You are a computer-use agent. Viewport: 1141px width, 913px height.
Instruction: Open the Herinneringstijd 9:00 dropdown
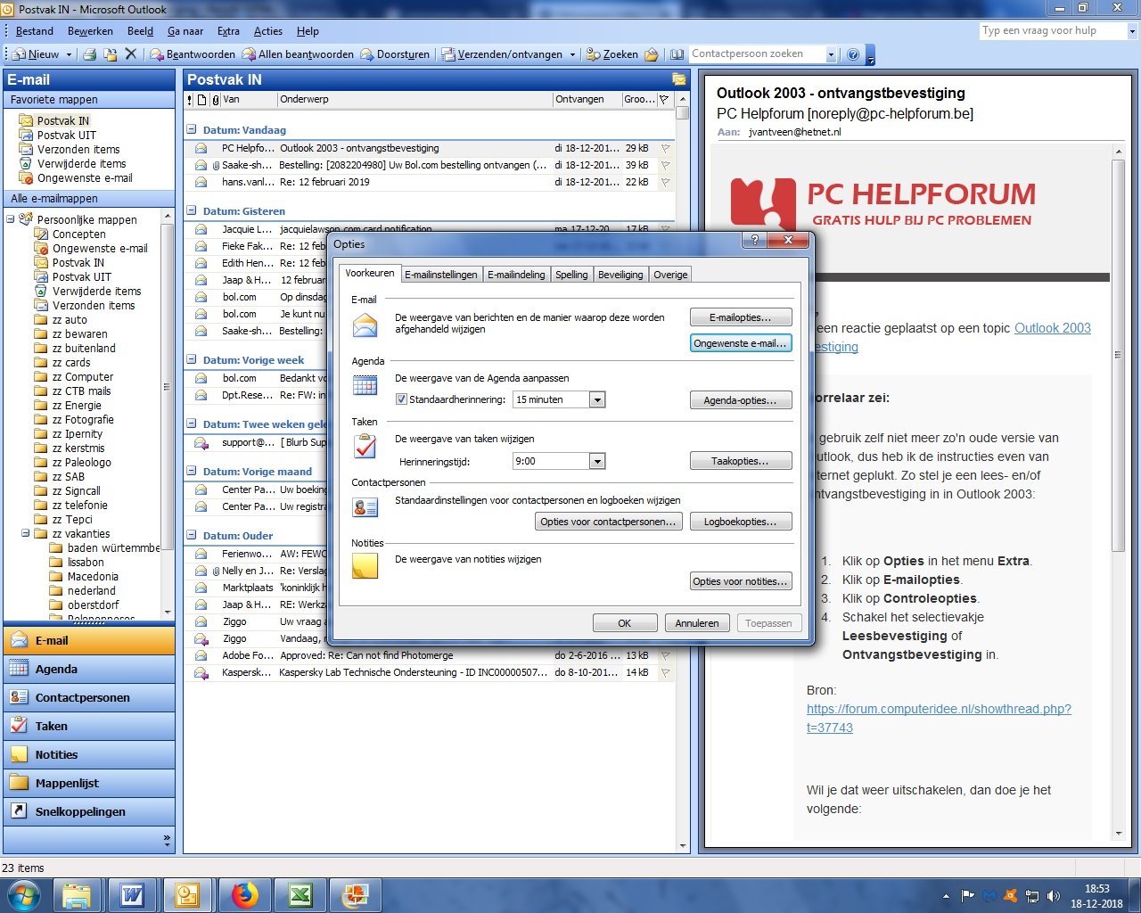[x=597, y=461]
